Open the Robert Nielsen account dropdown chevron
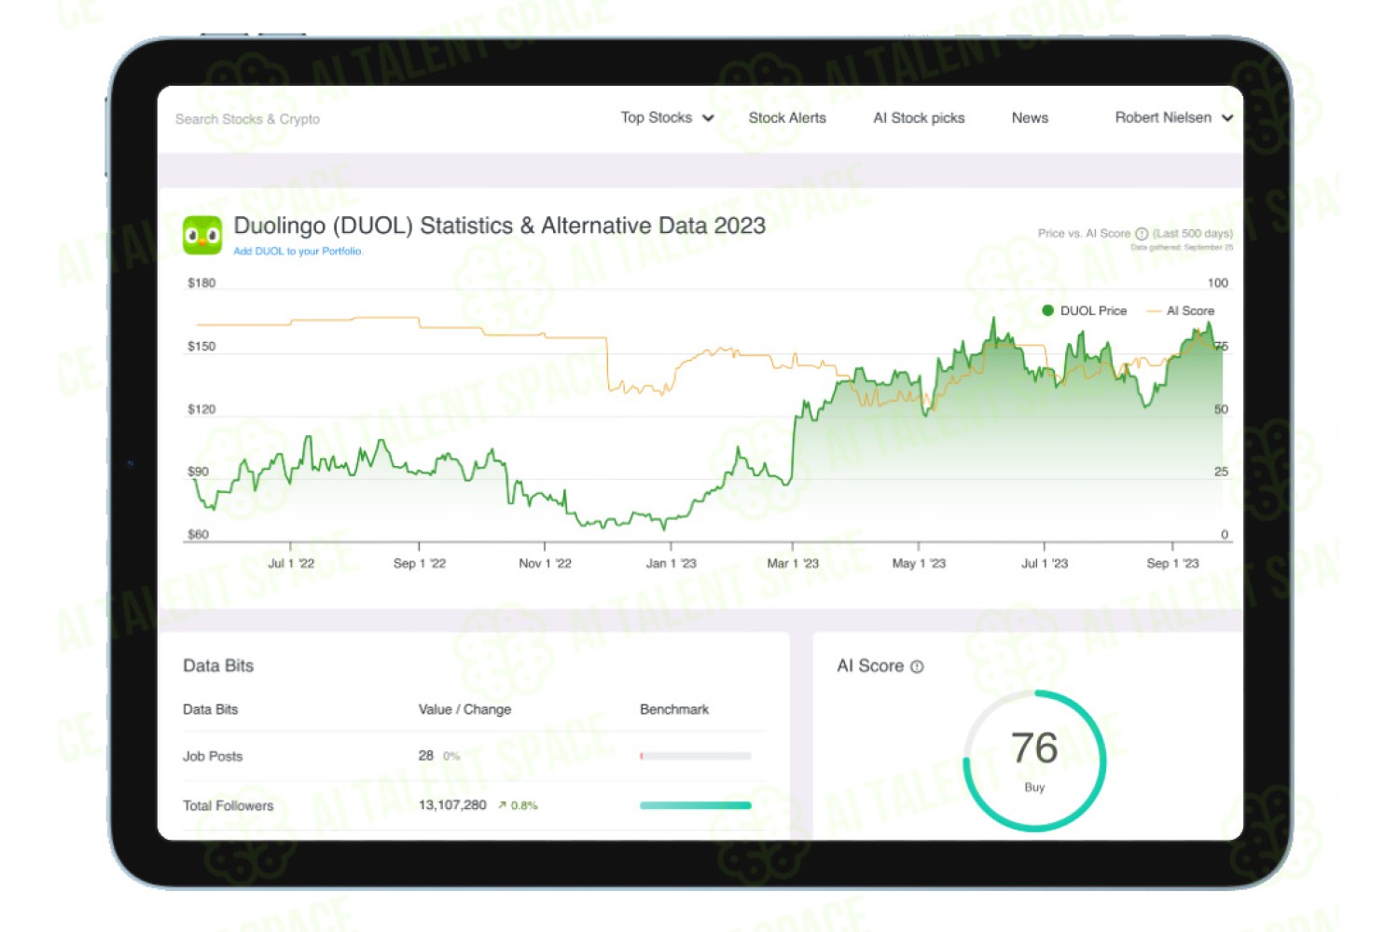Screen dimensions: 1399x932 (x=1227, y=118)
